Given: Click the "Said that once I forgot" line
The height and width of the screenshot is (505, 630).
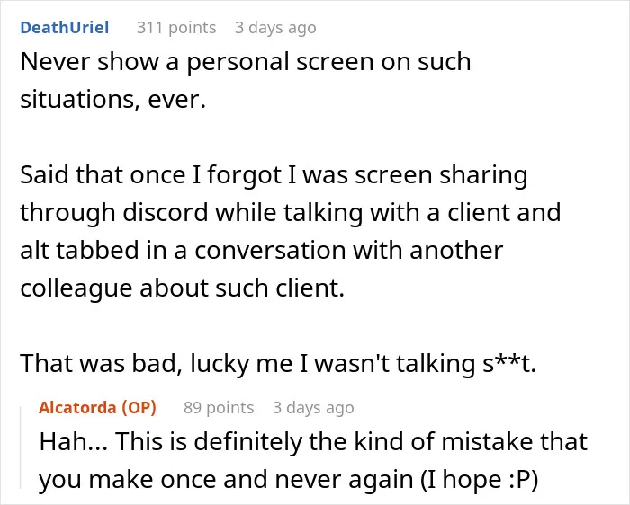Looking at the screenshot, I should coord(274,176).
